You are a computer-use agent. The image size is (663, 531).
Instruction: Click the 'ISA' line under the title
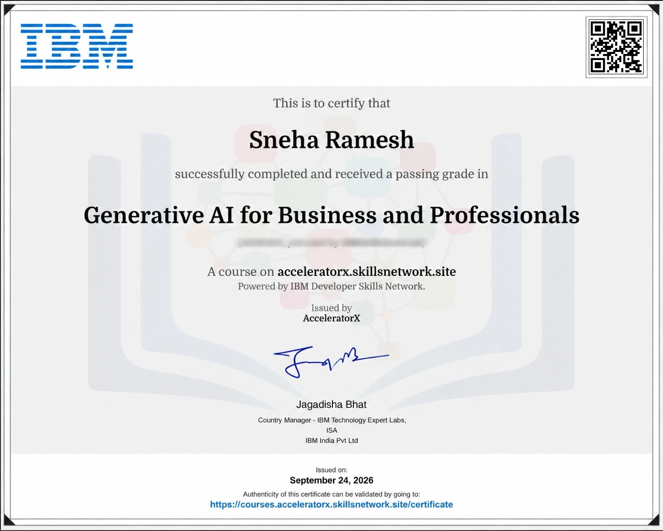(331, 430)
